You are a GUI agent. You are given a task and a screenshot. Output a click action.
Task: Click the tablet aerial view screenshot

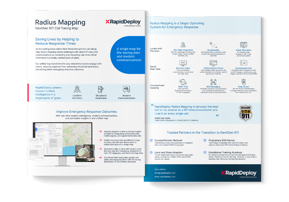click(85, 153)
